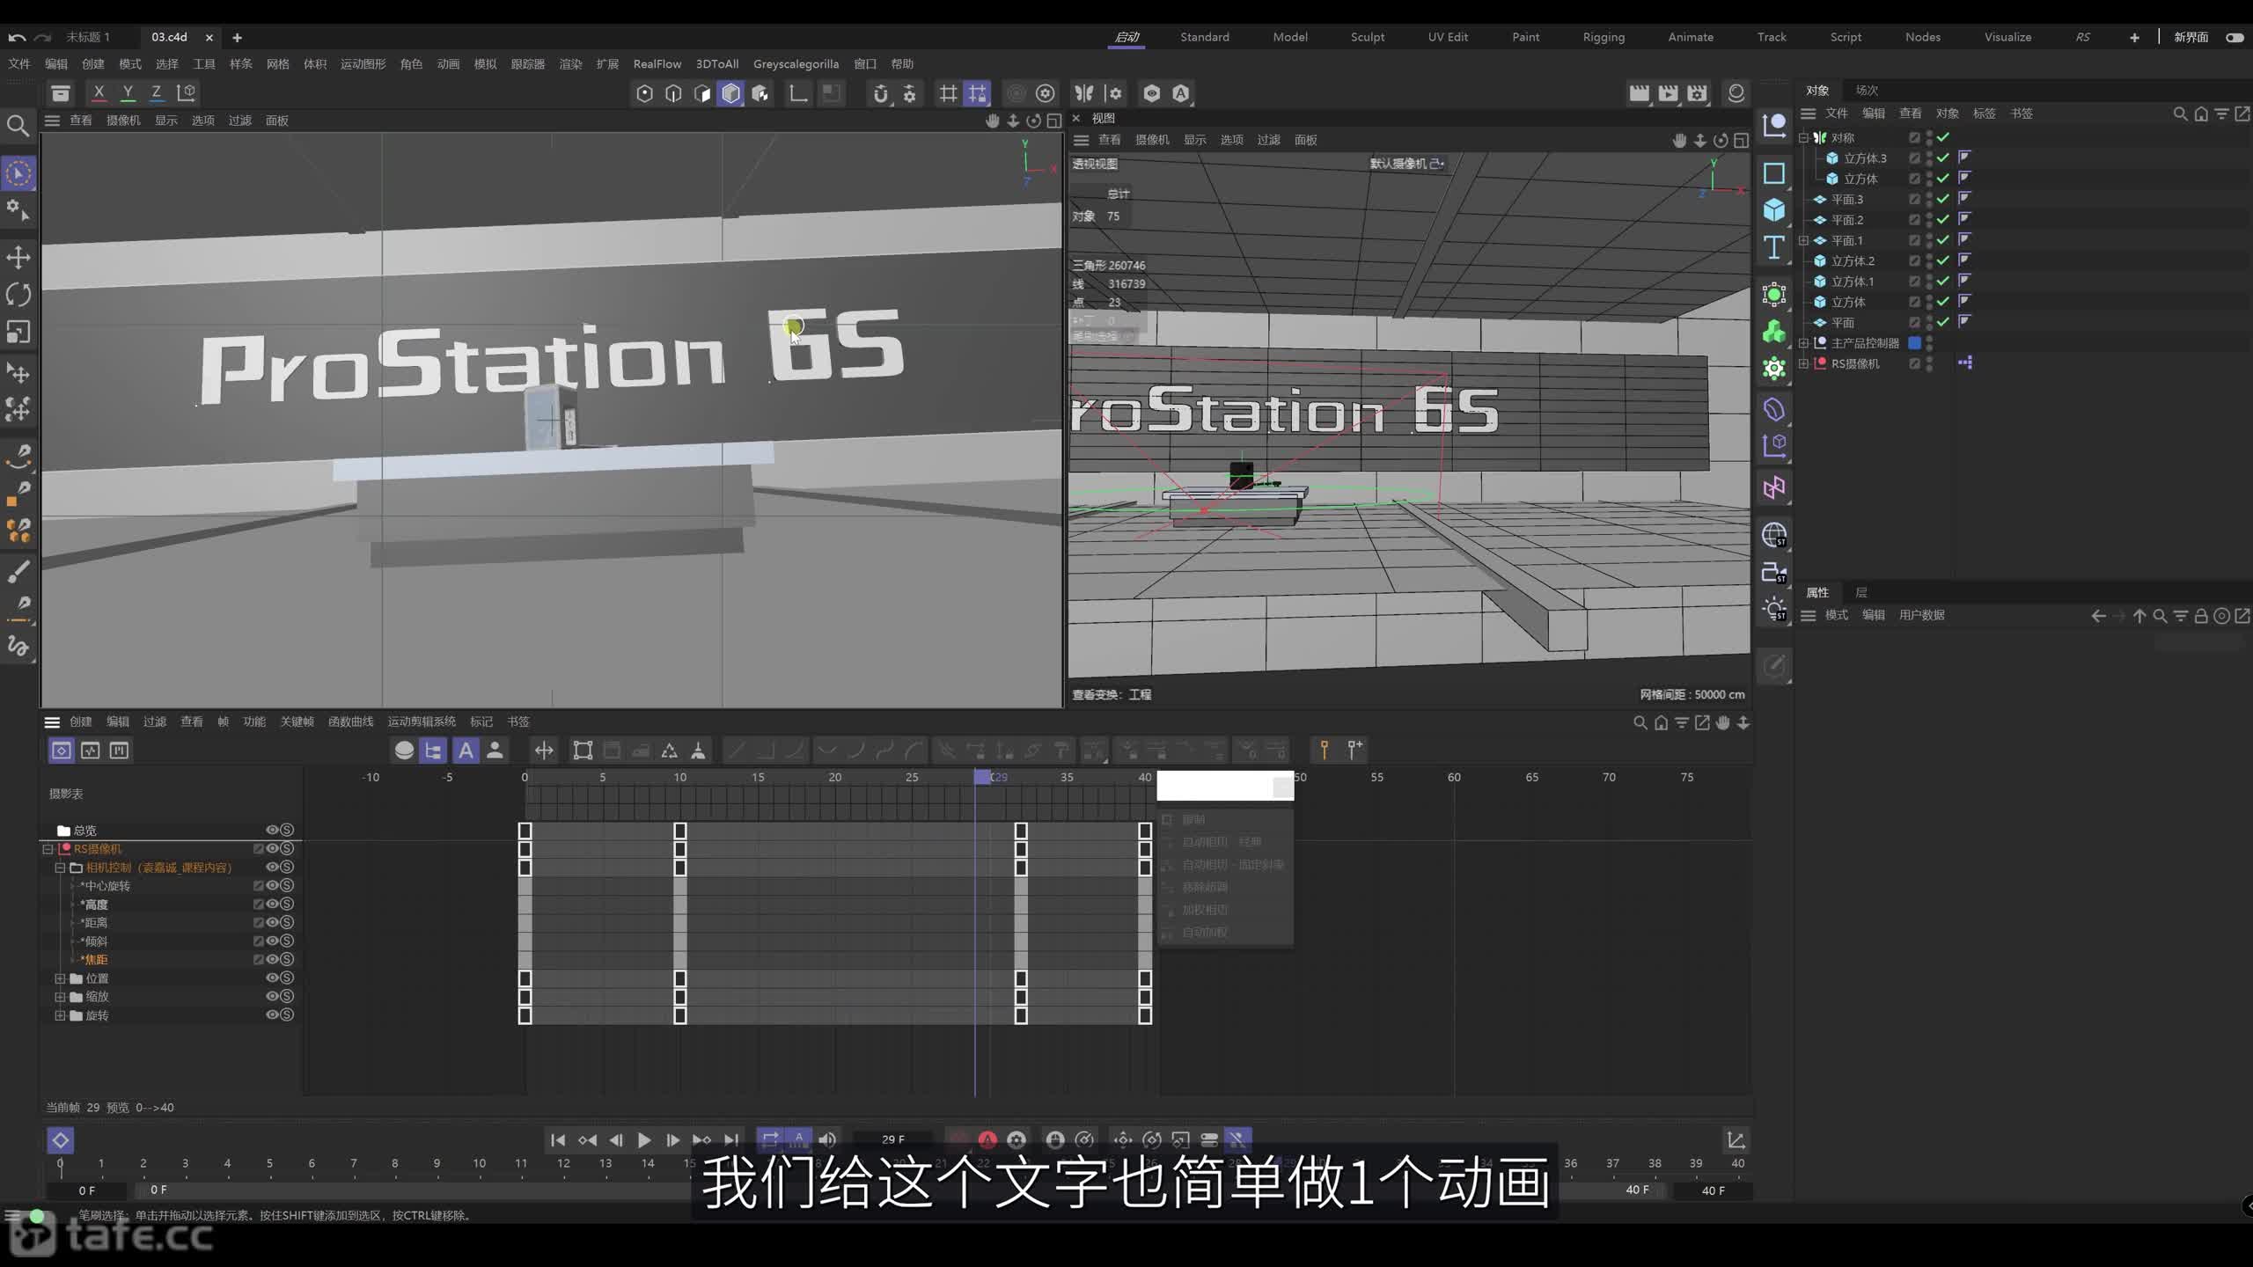Toggle green checkmark of 平面.3 object
This screenshot has height=1267, width=2253.
pos(1943,199)
